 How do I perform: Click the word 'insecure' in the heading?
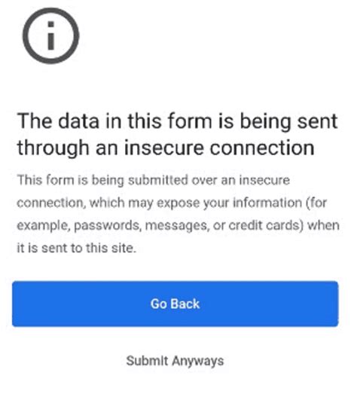[164, 148]
